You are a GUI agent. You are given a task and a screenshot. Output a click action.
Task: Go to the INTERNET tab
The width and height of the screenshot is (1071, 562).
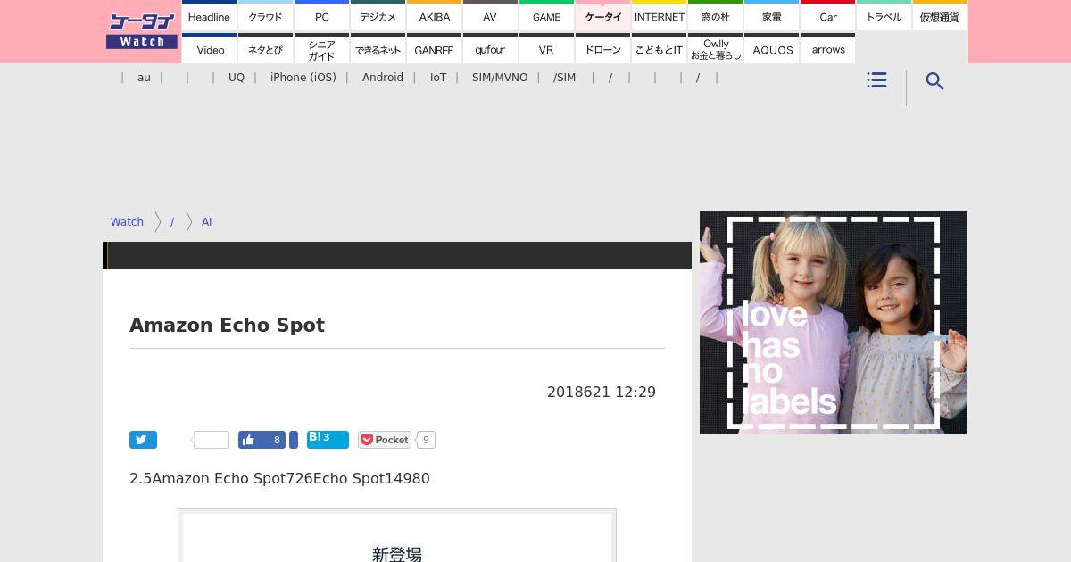point(660,16)
